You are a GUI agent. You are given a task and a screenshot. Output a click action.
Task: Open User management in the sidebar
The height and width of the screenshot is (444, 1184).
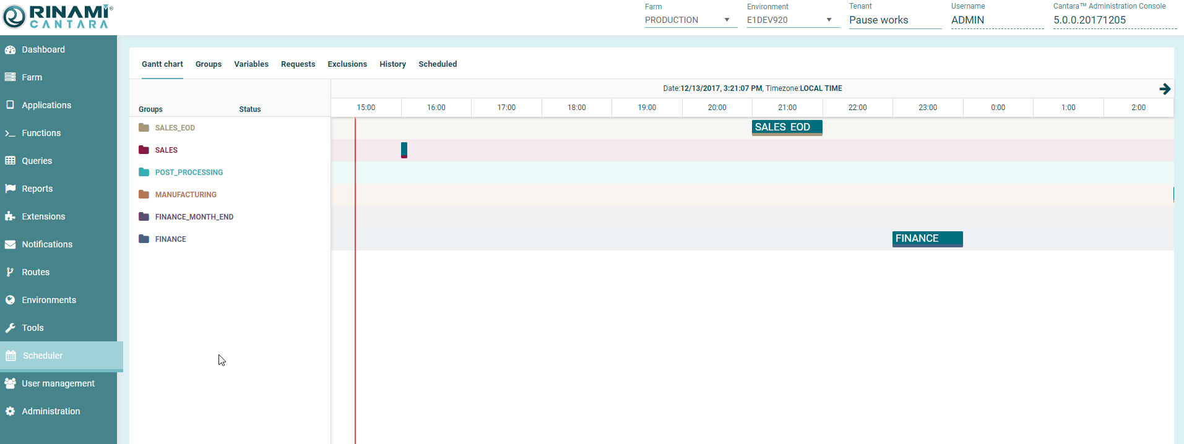click(58, 383)
